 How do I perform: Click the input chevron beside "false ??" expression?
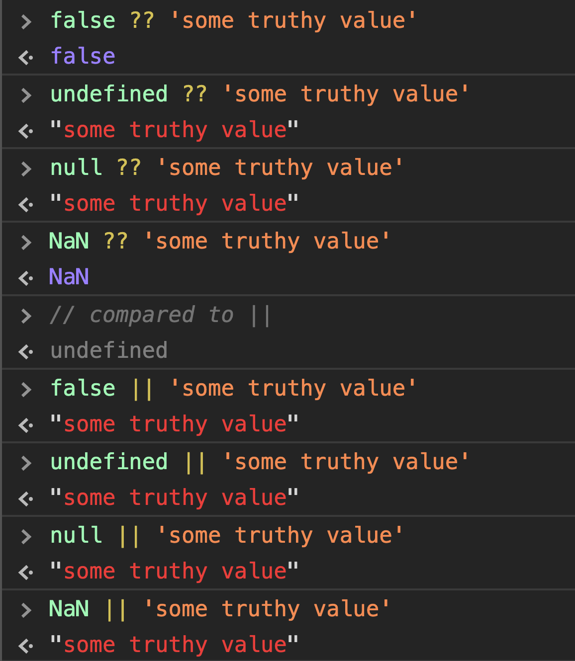point(26,22)
